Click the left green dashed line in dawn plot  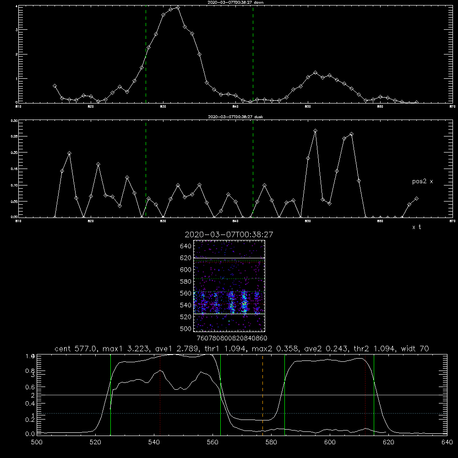click(x=146, y=55)
